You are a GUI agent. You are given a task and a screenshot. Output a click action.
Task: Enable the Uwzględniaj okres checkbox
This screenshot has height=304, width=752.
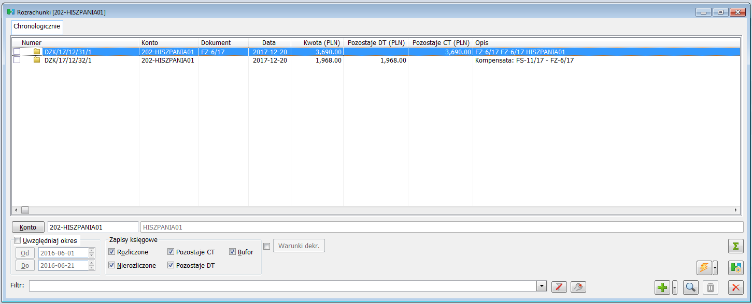(x=18, y=240)
